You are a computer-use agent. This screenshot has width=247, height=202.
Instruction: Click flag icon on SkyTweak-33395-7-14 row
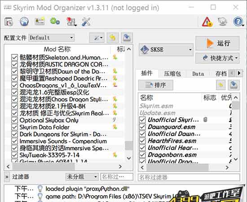(115, 155)
